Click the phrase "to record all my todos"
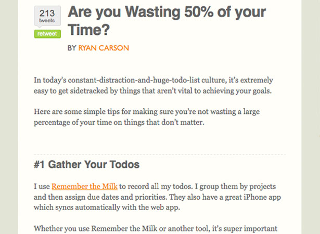320x234 pixels. 156,187
